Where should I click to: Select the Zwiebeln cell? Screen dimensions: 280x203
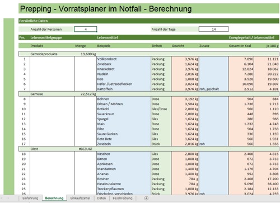click(x=124, y=144)
